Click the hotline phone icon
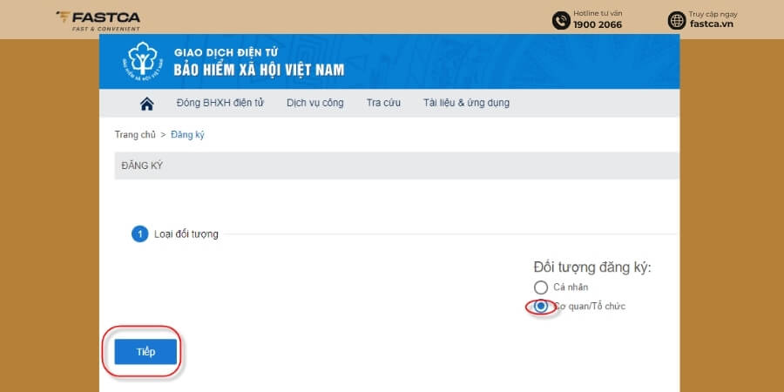The image size is (784, 392). coord(561,21)
